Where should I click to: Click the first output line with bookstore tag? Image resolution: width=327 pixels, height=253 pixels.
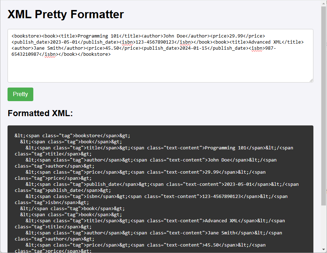[x=72, y=136]
